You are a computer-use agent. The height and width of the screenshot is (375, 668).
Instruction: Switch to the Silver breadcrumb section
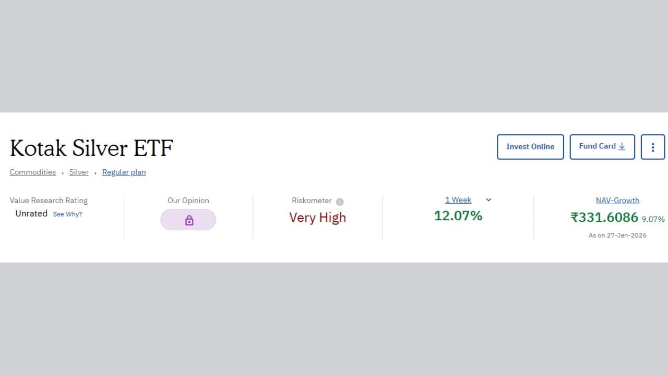tap(79, 172)
